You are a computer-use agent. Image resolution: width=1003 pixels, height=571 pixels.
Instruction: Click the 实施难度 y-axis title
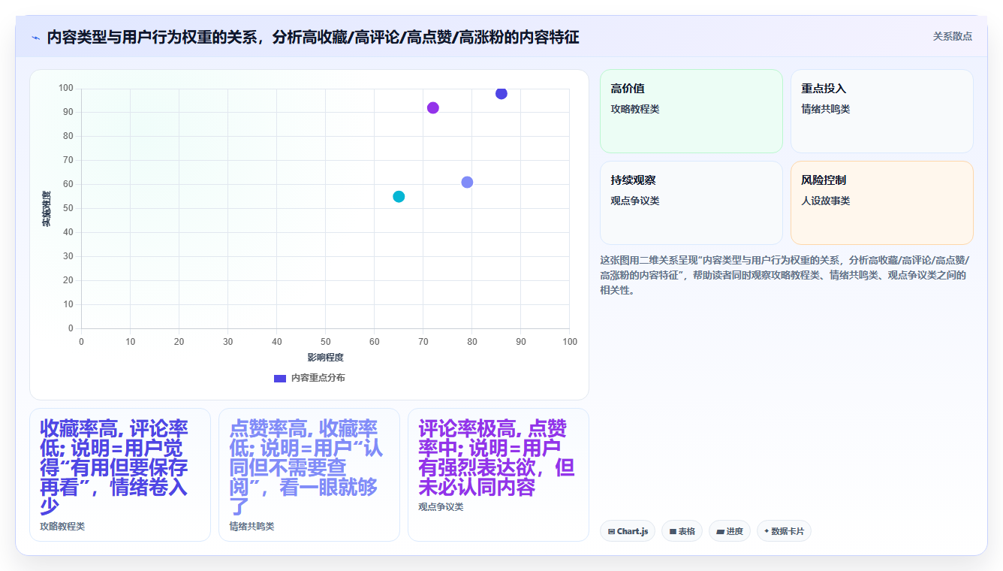(47, 209)
